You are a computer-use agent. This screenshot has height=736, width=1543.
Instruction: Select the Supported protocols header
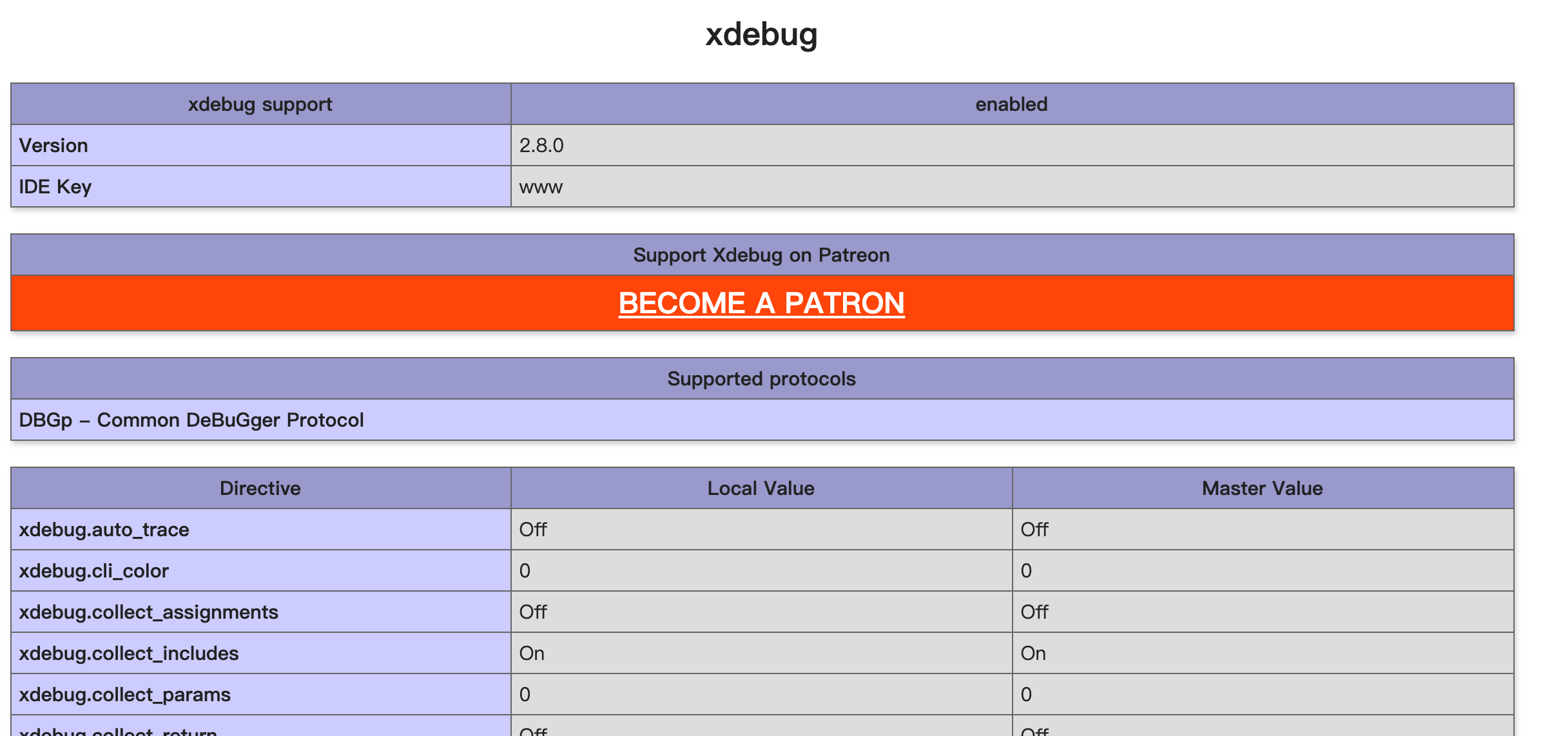(x=762, y=378)
